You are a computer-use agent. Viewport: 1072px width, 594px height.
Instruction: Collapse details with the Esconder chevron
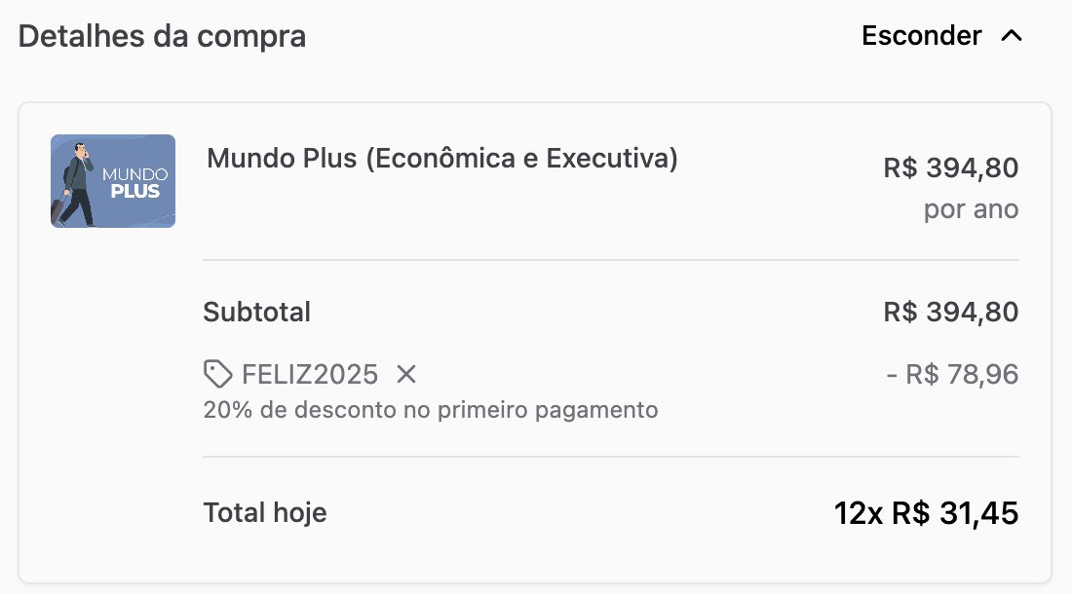coord(1012,36)
